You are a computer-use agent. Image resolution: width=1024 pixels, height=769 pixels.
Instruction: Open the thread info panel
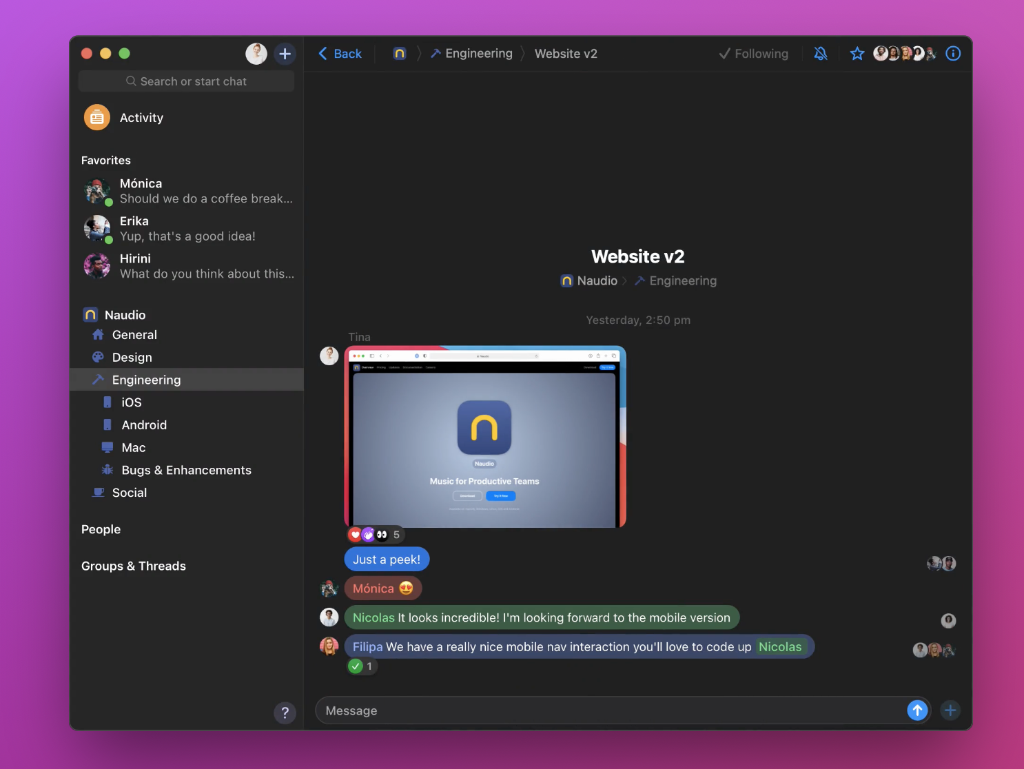953,54
